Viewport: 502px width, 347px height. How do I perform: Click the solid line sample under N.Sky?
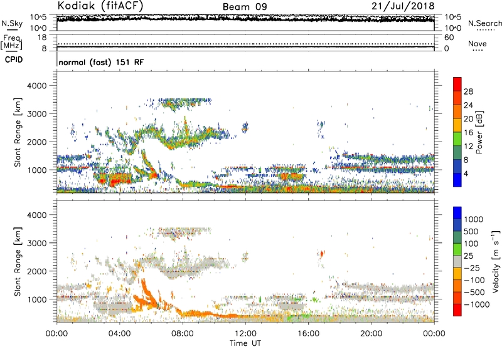point(12,29)
